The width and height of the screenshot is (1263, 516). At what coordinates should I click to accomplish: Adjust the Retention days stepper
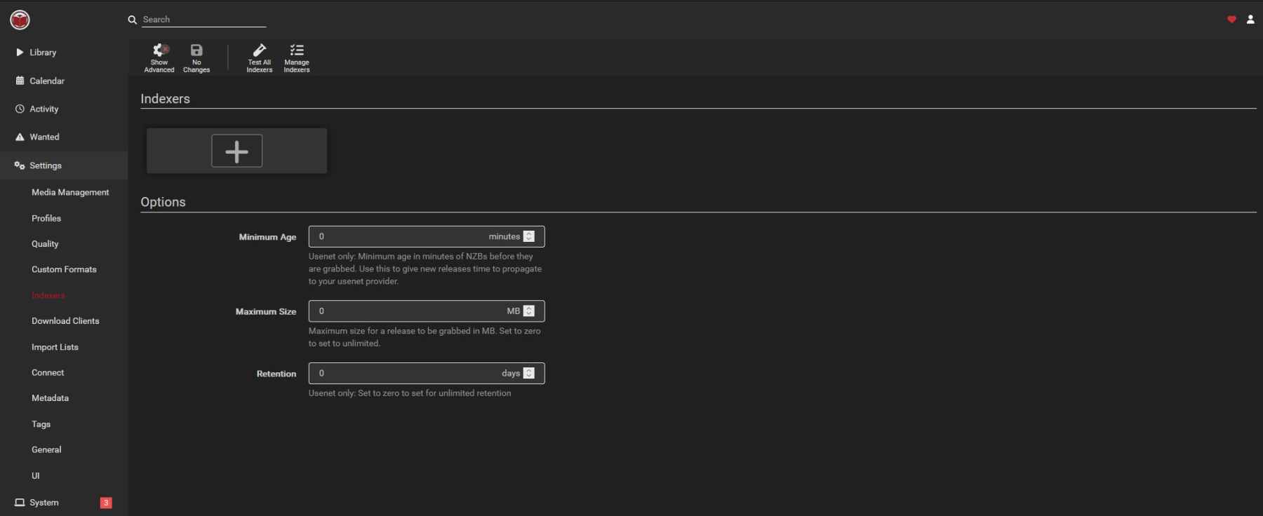(x=529, y=374)
